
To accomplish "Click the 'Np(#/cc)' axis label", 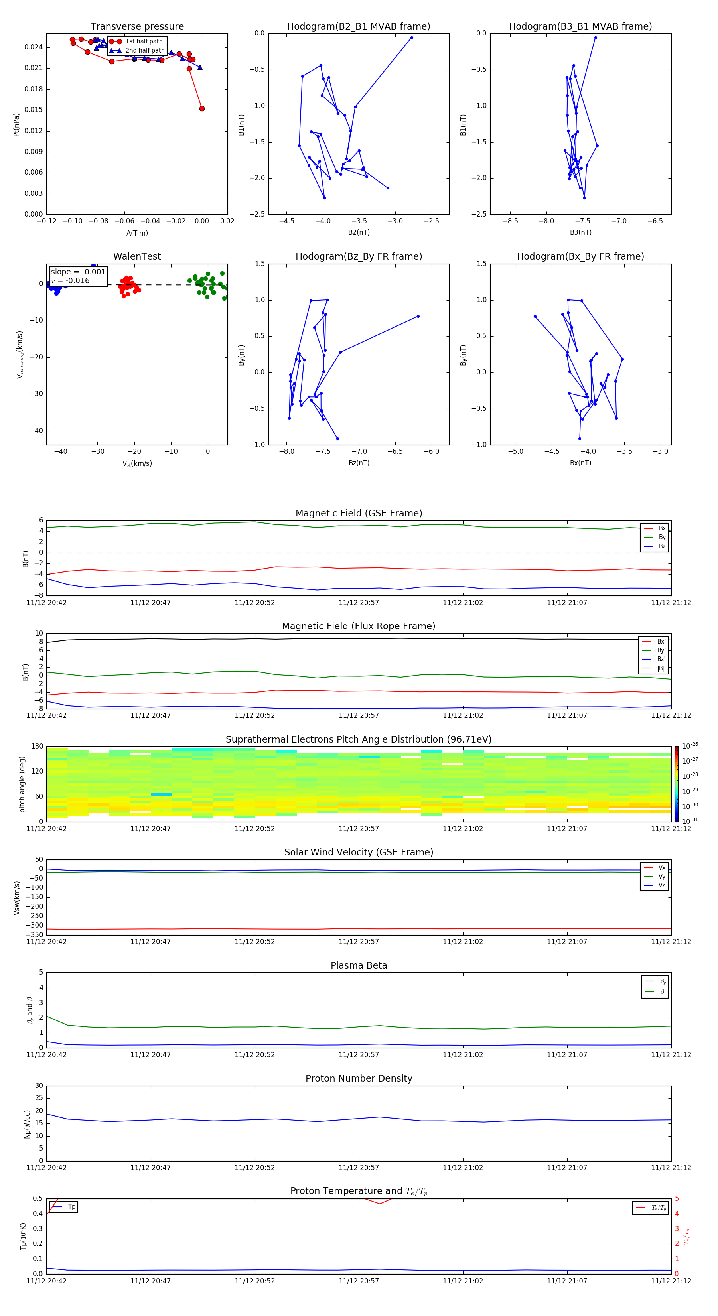I will point(27,1124).
